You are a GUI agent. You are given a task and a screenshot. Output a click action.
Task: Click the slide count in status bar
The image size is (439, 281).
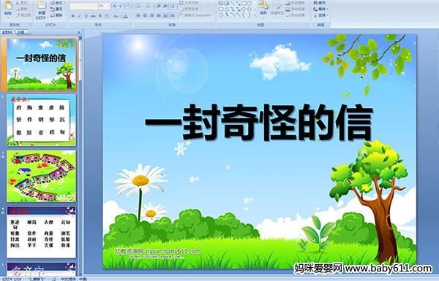click(x=12, y=279)
